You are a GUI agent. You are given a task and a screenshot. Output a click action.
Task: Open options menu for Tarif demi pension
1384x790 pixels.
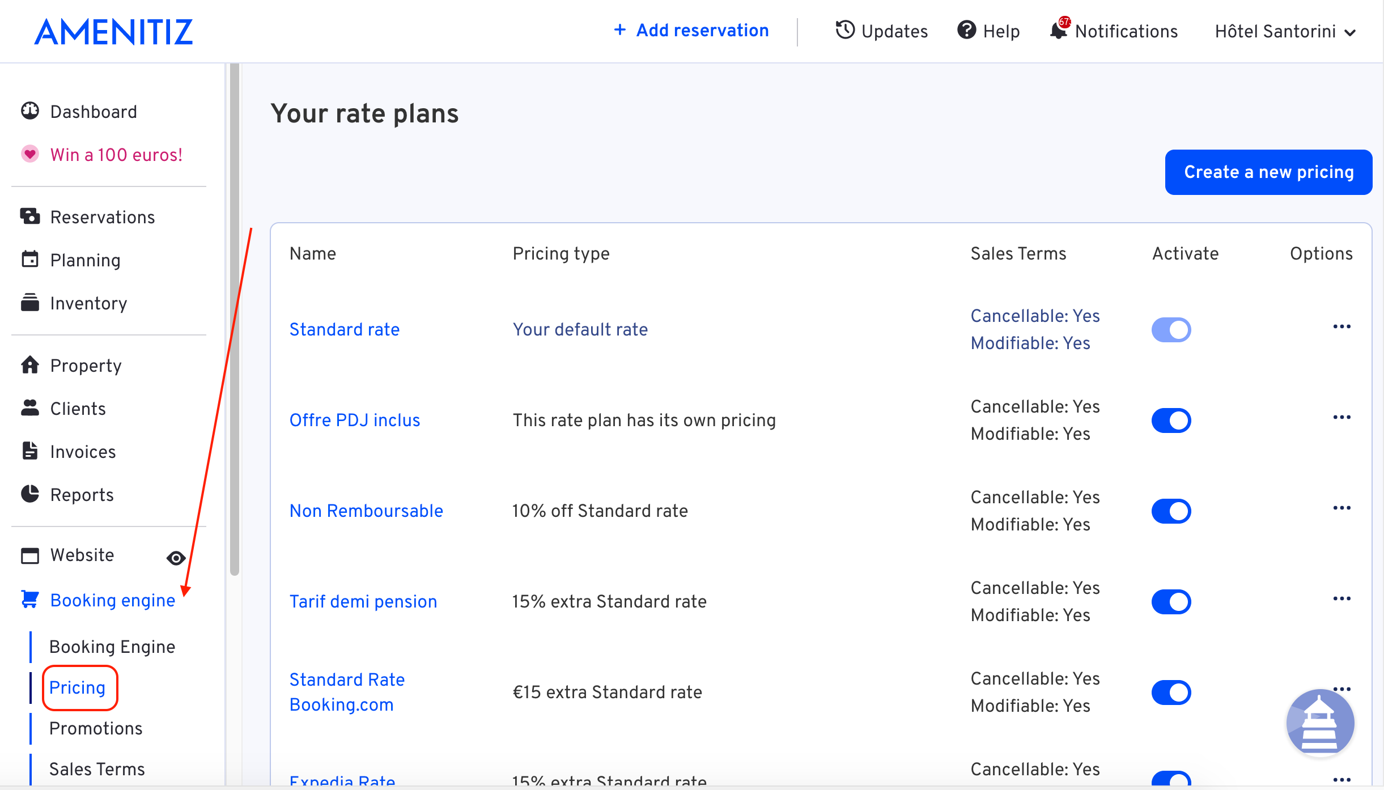pos(1342,599)
